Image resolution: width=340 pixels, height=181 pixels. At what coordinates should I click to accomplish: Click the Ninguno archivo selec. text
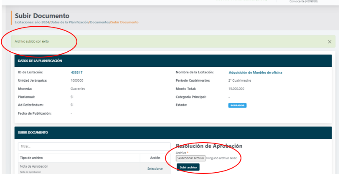point(222,158)
